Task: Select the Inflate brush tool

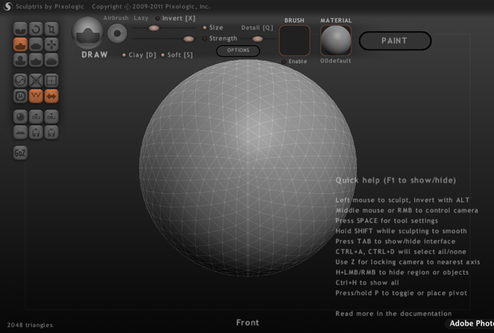Action: (x=21, y=59)
